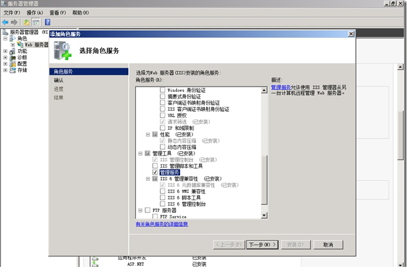407x277 pixels.
Task: Click the 配置 node icon in tree
Action: (x=13, y=64)
